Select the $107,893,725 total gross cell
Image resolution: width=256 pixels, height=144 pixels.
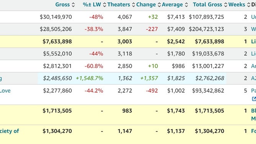[x=206, y=17]
